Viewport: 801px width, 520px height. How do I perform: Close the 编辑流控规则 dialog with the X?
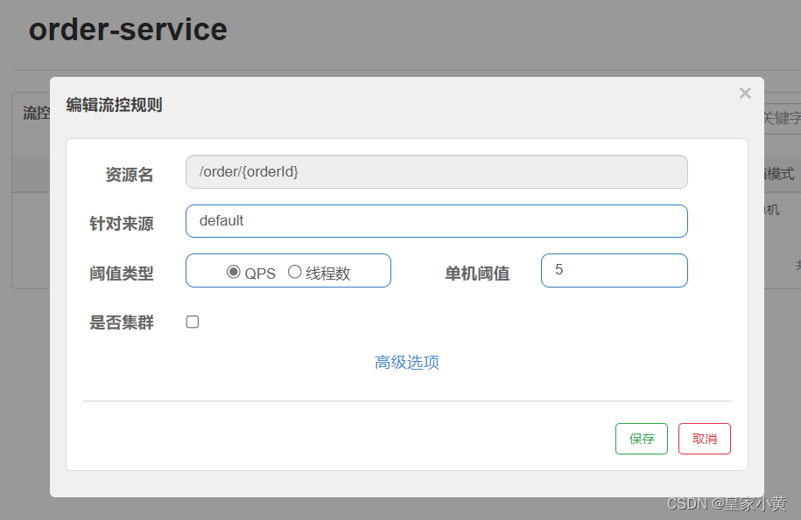coord(745,94)
